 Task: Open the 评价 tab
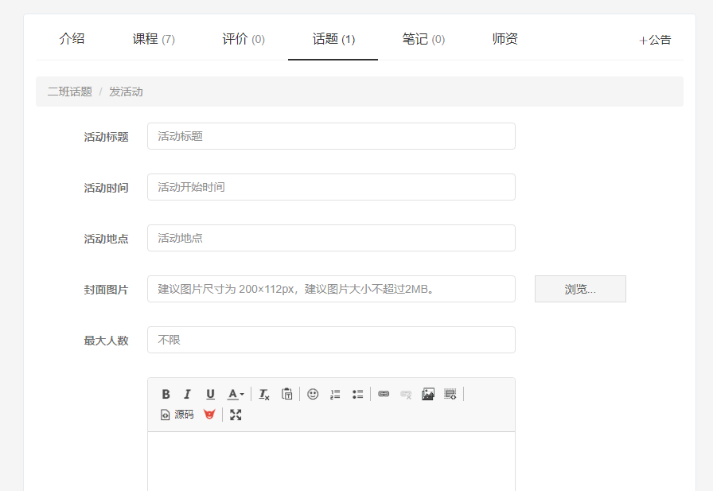(244, 39)
